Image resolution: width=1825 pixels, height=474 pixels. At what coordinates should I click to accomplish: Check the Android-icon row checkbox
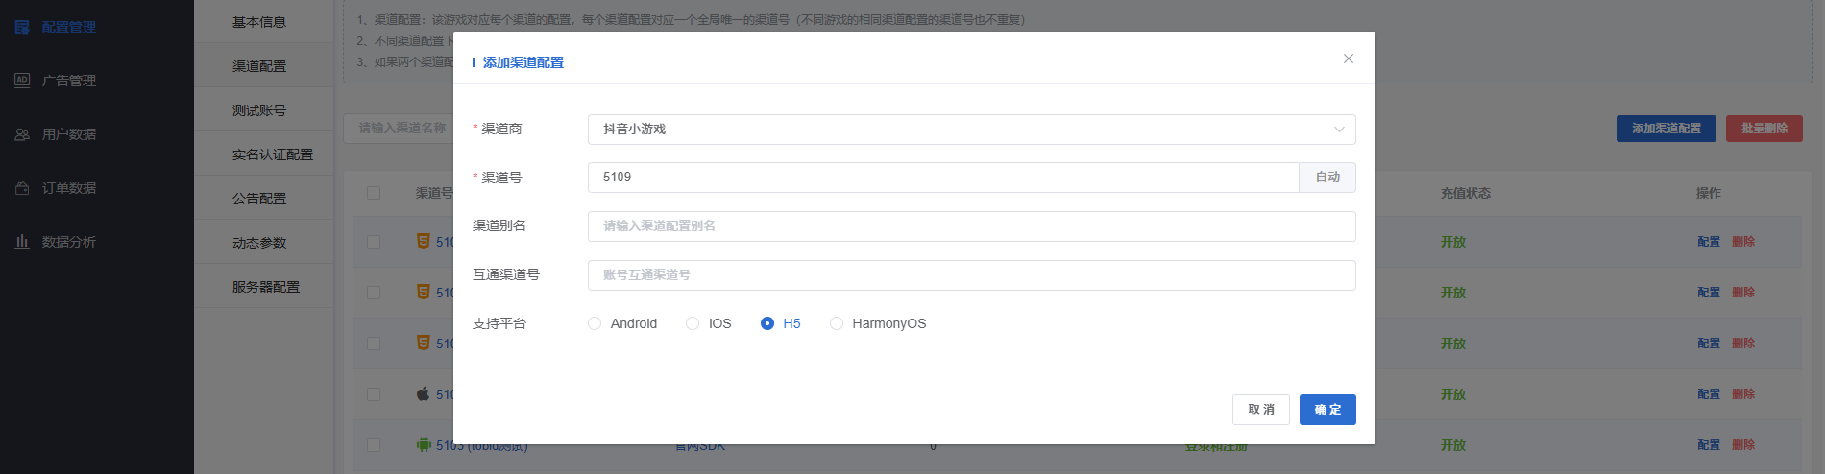(x=374, y=445)
